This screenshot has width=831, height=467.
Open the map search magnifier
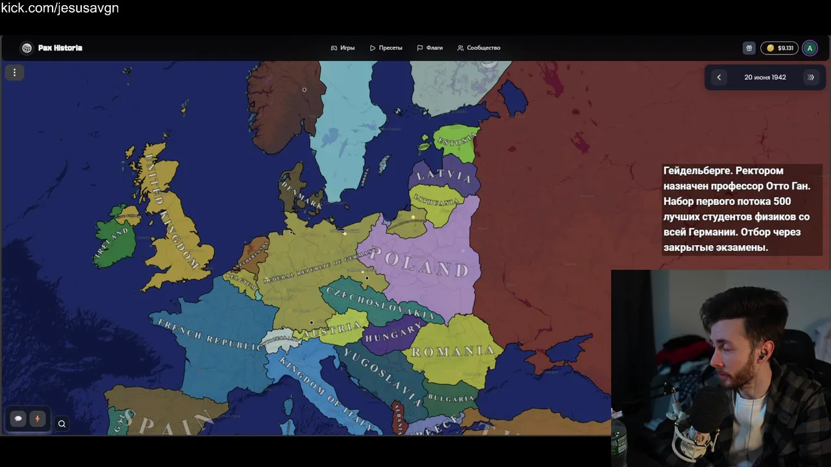pos(62,424)
